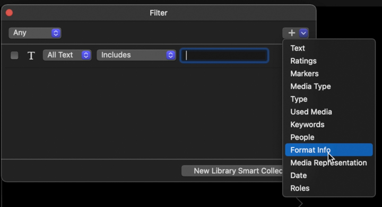Viewport: 382px width, 207px height.
Task: Click the plus add-rule icon
Action: tap(291, 33)
